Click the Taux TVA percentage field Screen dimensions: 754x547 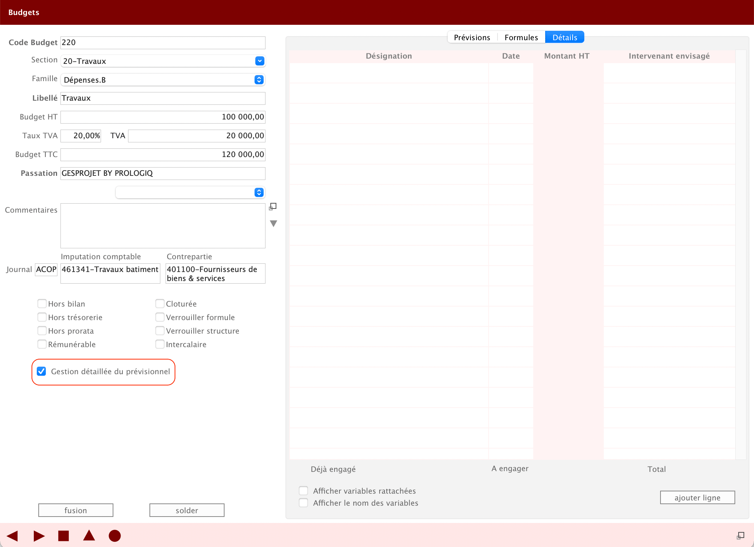(81, 136)
